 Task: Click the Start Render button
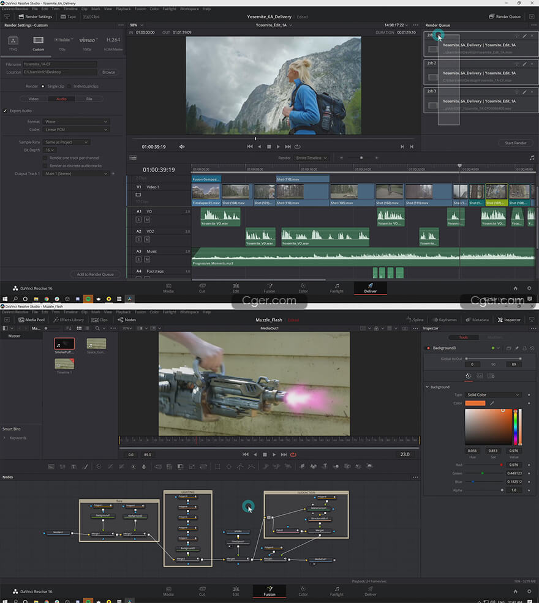coord(516,143)
